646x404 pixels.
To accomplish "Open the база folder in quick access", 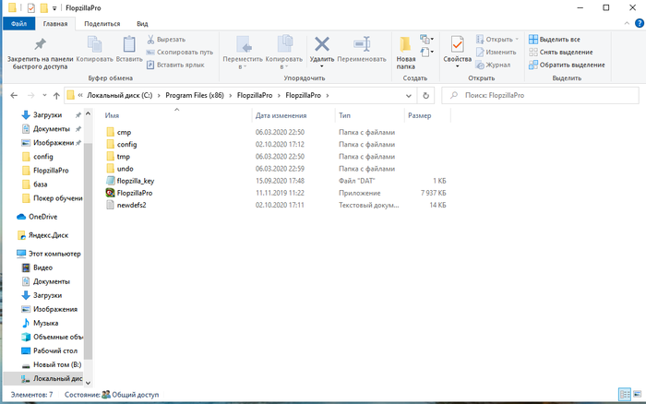I will 35,184.
